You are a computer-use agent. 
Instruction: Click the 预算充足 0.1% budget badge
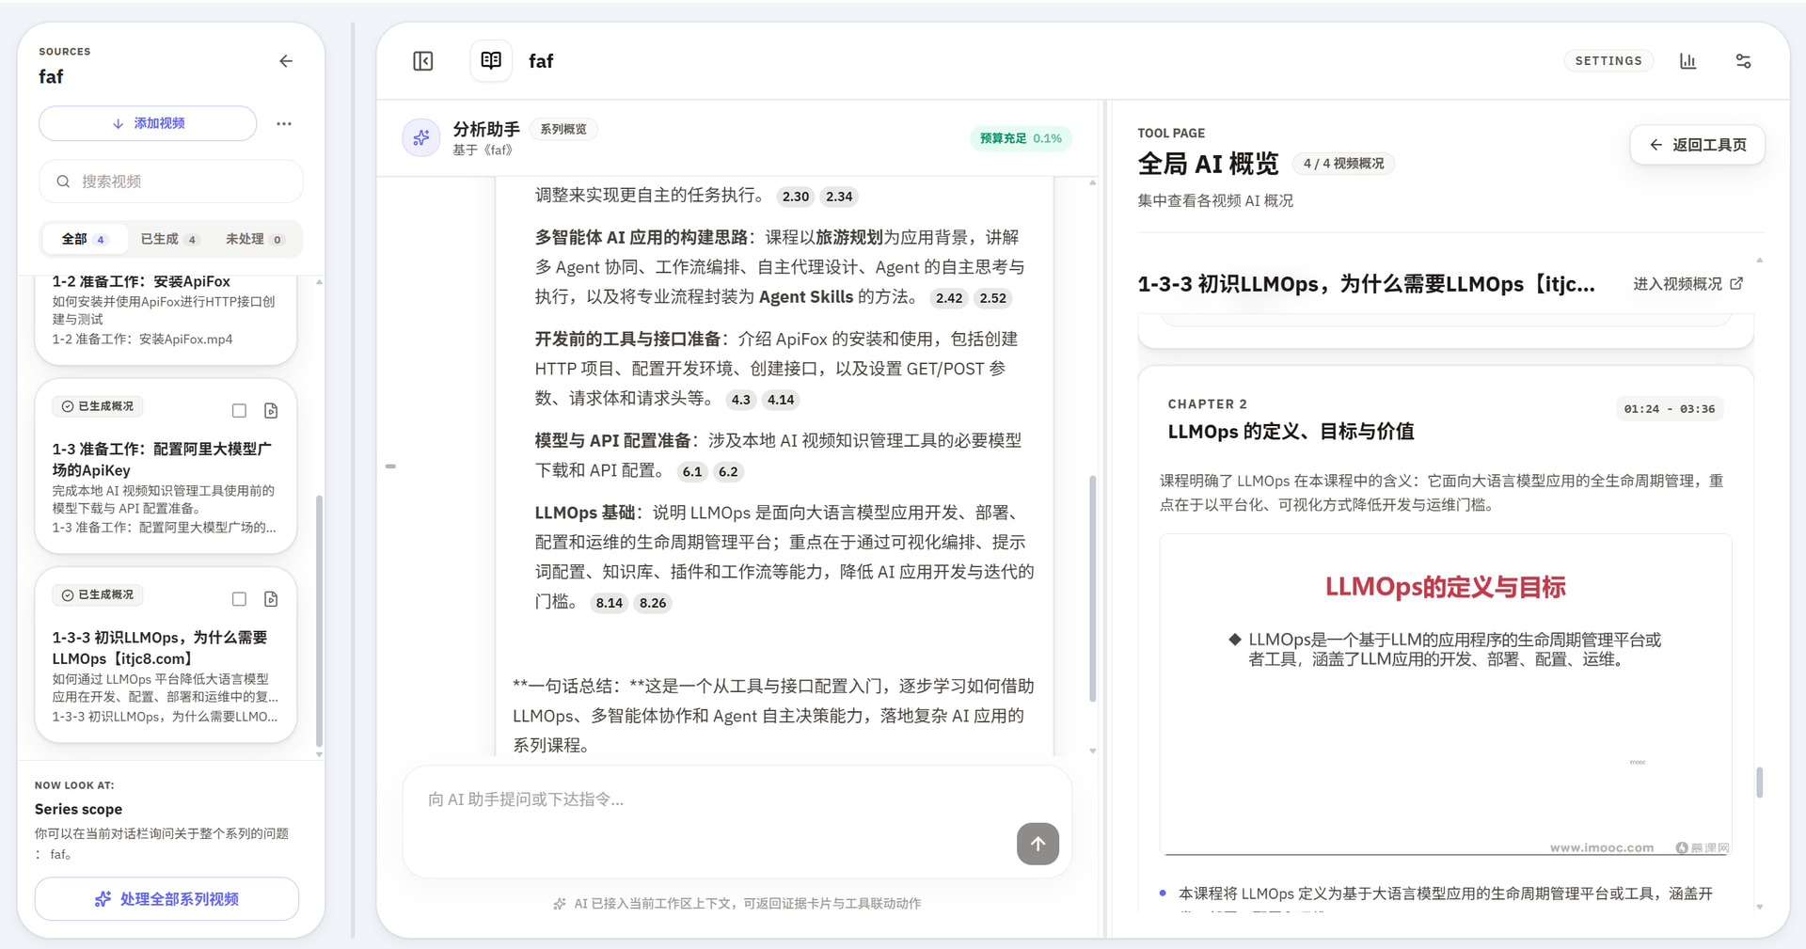[x=1021, y=138]
